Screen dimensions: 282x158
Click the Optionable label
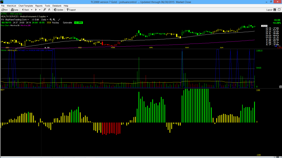67,23
